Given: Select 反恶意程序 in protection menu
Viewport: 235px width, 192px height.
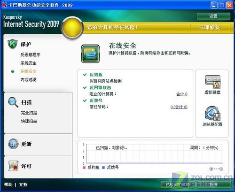Looking at the screenshot, I should pos(31,54).
